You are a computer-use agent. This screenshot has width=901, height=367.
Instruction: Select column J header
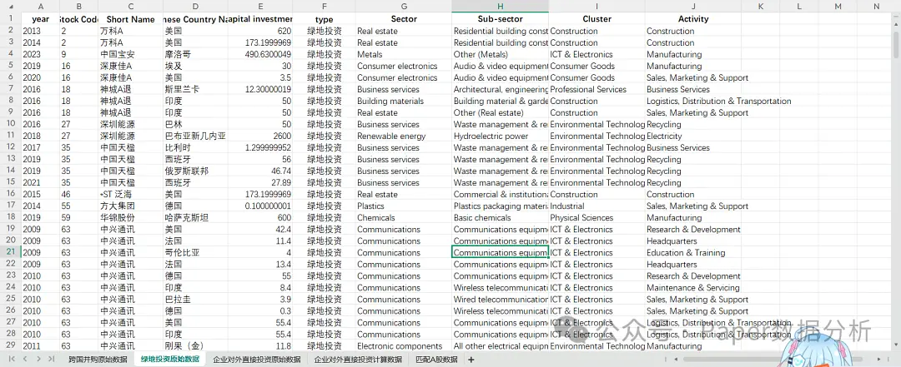coord(693,7)
